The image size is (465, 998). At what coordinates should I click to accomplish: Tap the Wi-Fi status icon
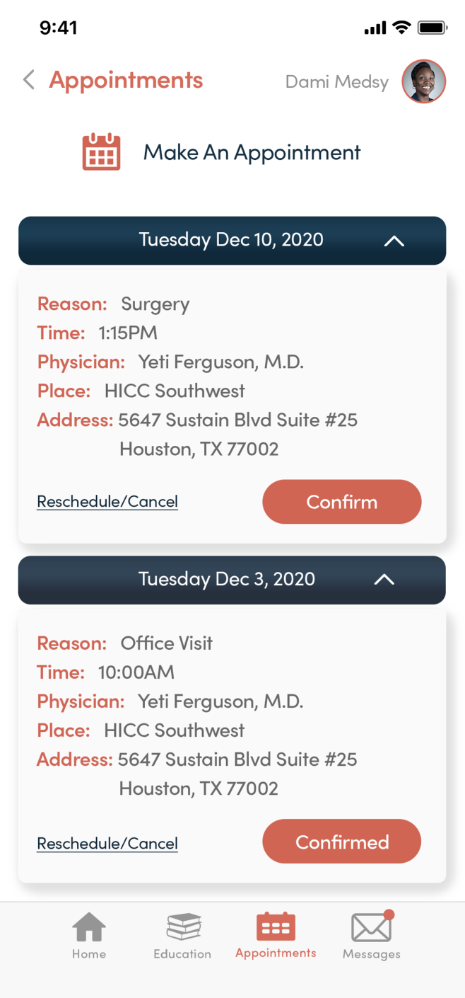click(x=401, y=28)
